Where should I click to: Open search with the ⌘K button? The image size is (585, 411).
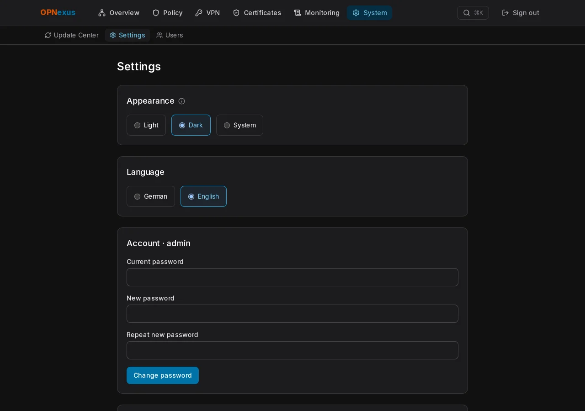(x=473, y=13)
